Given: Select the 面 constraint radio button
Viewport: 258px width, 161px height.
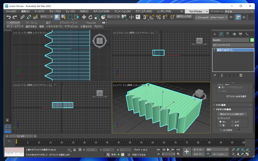Looking at the screenshot, I should coord(220,125).
